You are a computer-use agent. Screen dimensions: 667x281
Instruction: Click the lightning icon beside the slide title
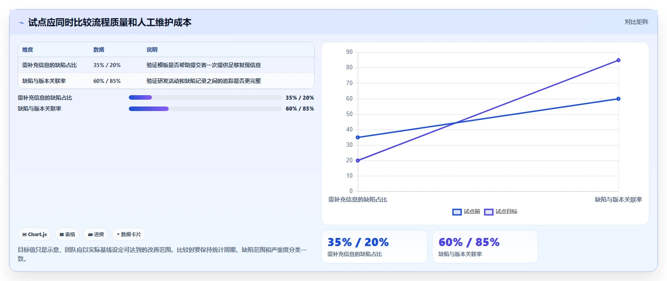[21, 22]
